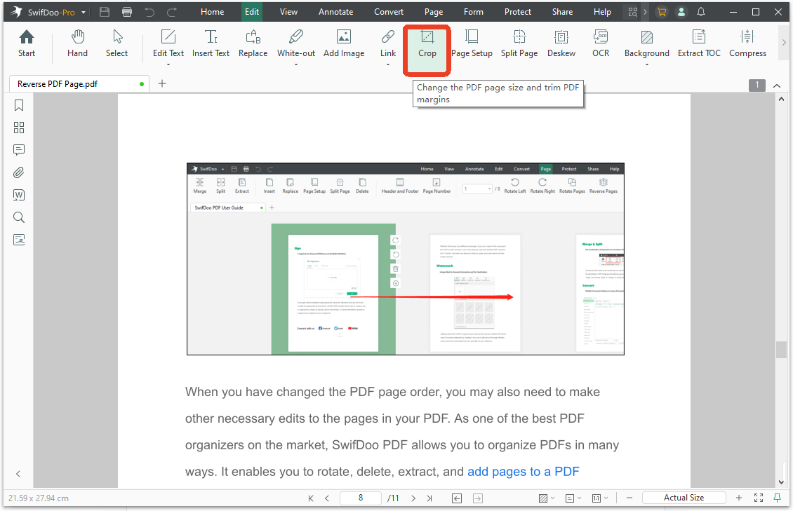Viewport: 793px width, 511px height.
Task: Open a new tab with plus button
Action: 162,83
